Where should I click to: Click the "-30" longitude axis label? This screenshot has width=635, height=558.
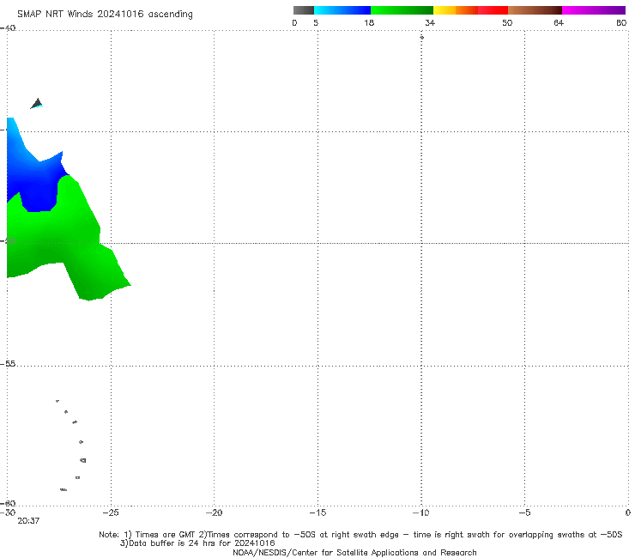8,513
